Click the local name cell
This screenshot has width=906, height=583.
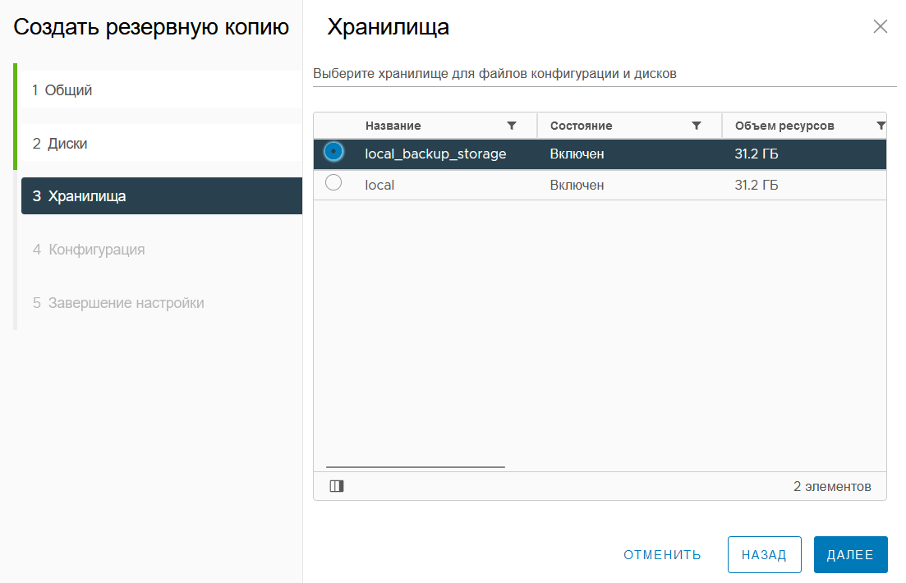[x=379, y=185]
